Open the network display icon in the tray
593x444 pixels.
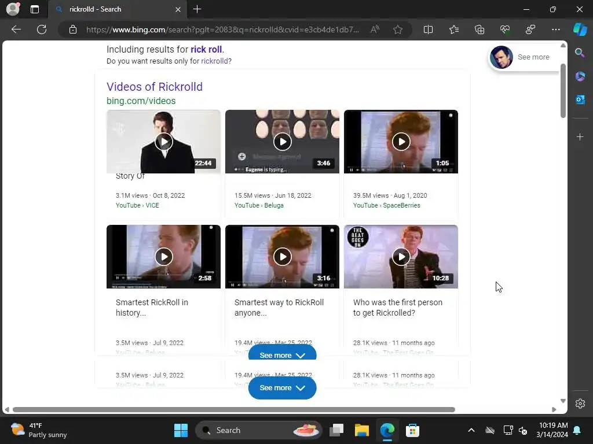point(508,430)
